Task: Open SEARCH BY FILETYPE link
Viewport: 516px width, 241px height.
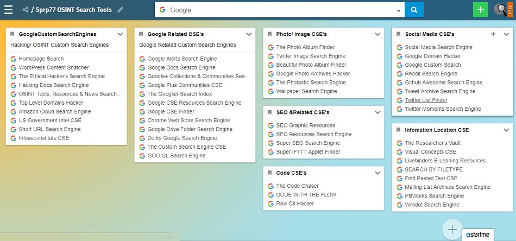Action: point(434,169)
